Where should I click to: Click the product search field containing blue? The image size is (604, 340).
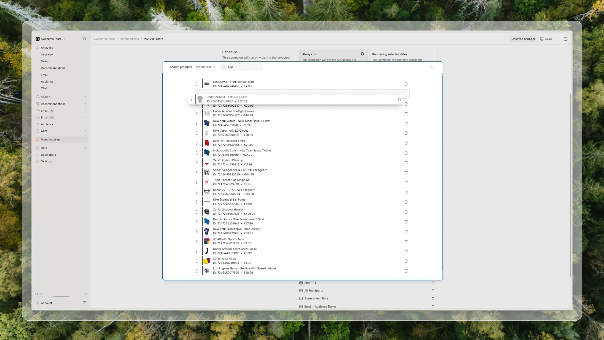coord(241,67)
